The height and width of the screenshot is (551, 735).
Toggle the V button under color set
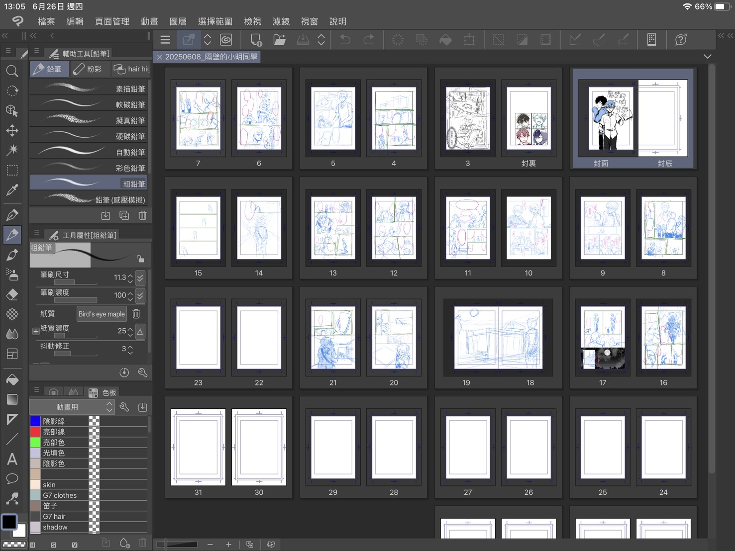(x=75, y=545)
